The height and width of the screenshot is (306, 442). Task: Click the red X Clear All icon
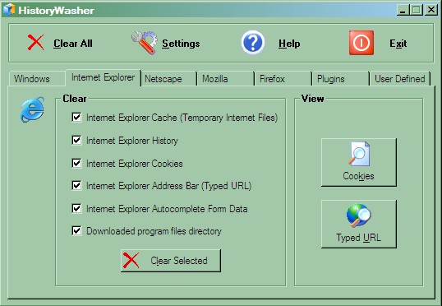36,43
